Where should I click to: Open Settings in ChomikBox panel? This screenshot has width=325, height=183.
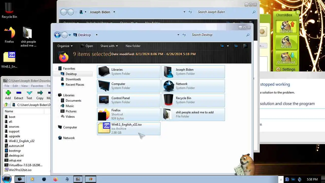[x=286, y=69]
